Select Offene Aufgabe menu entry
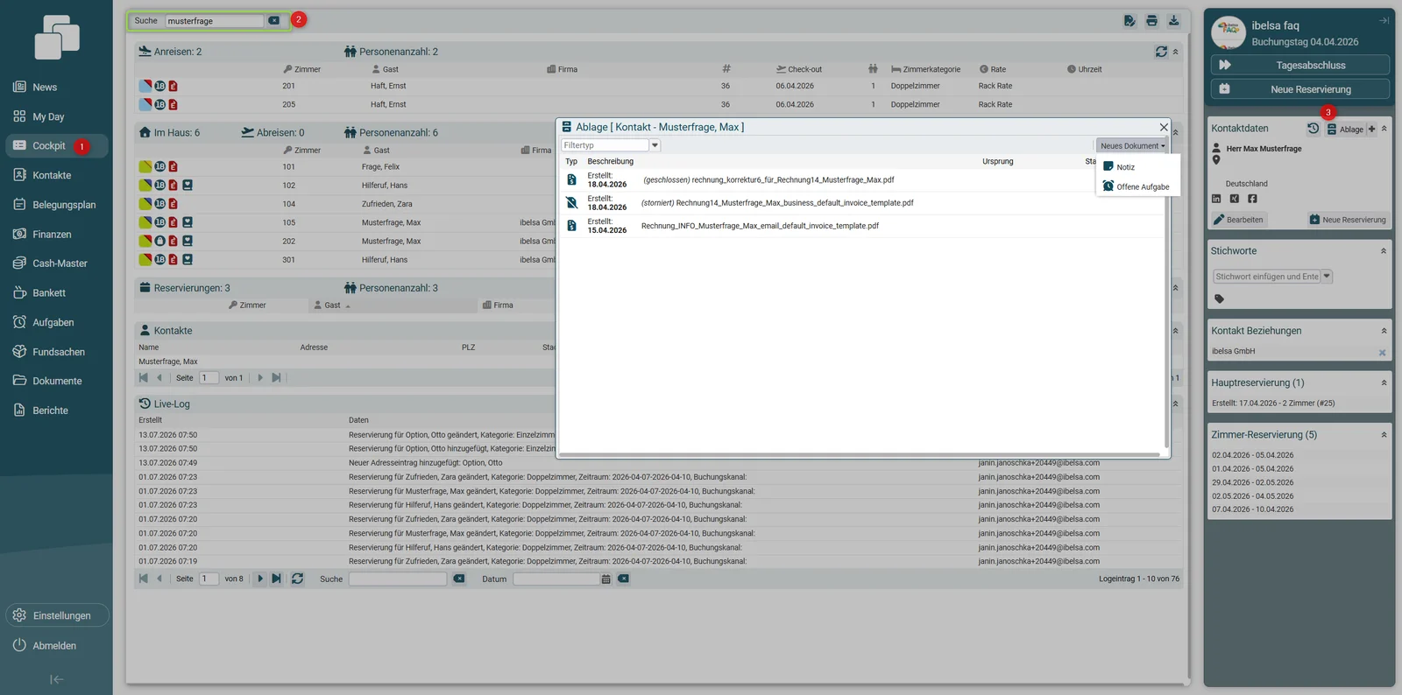The height and width of the screenshot is (695, 1402). pyautogui.click(x=1137, y=186)
